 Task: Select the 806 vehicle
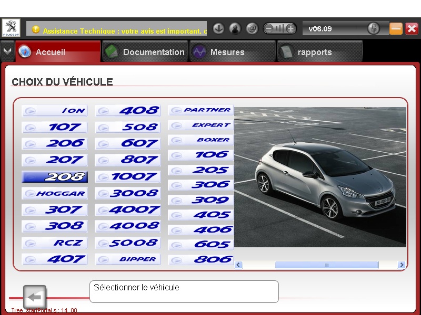click(201, 259)
